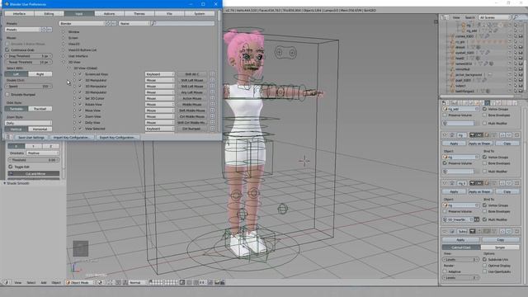Switch to the Editing preferences tab
This screenshot has width=528, height=297.
[49, 13]
